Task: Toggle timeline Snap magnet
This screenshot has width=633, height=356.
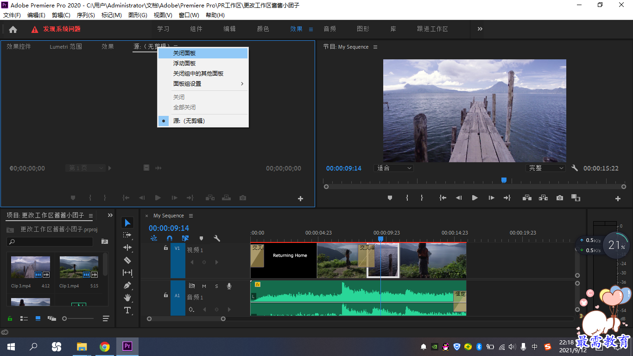Action: click(x=170, y=238)
